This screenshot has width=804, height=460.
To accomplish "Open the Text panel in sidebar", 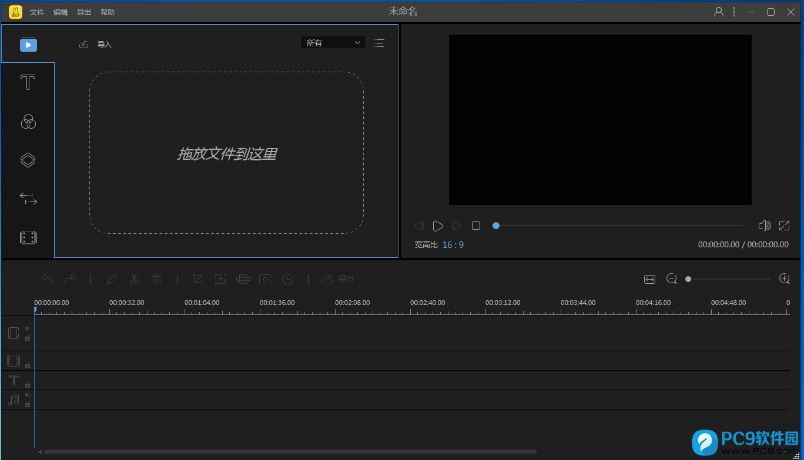I will click(28, 82).
